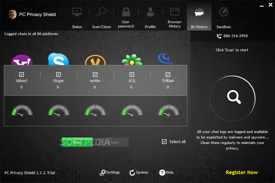Click the ooVoo logo icon

95,60
